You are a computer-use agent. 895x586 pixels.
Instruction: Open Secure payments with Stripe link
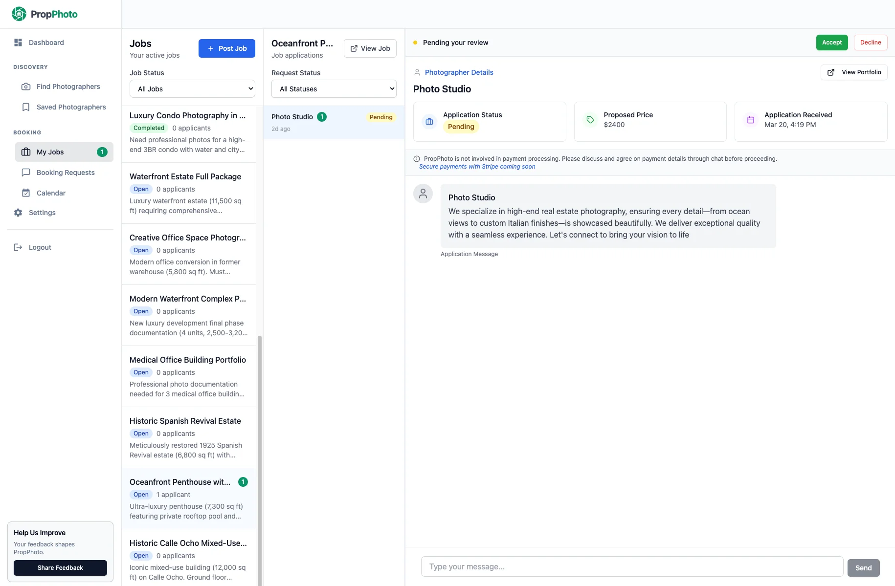[476, 166]
